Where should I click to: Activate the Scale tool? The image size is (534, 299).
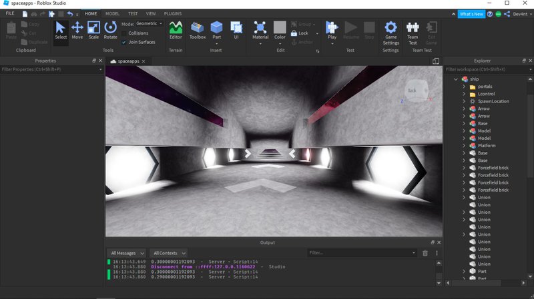[93, 30]
